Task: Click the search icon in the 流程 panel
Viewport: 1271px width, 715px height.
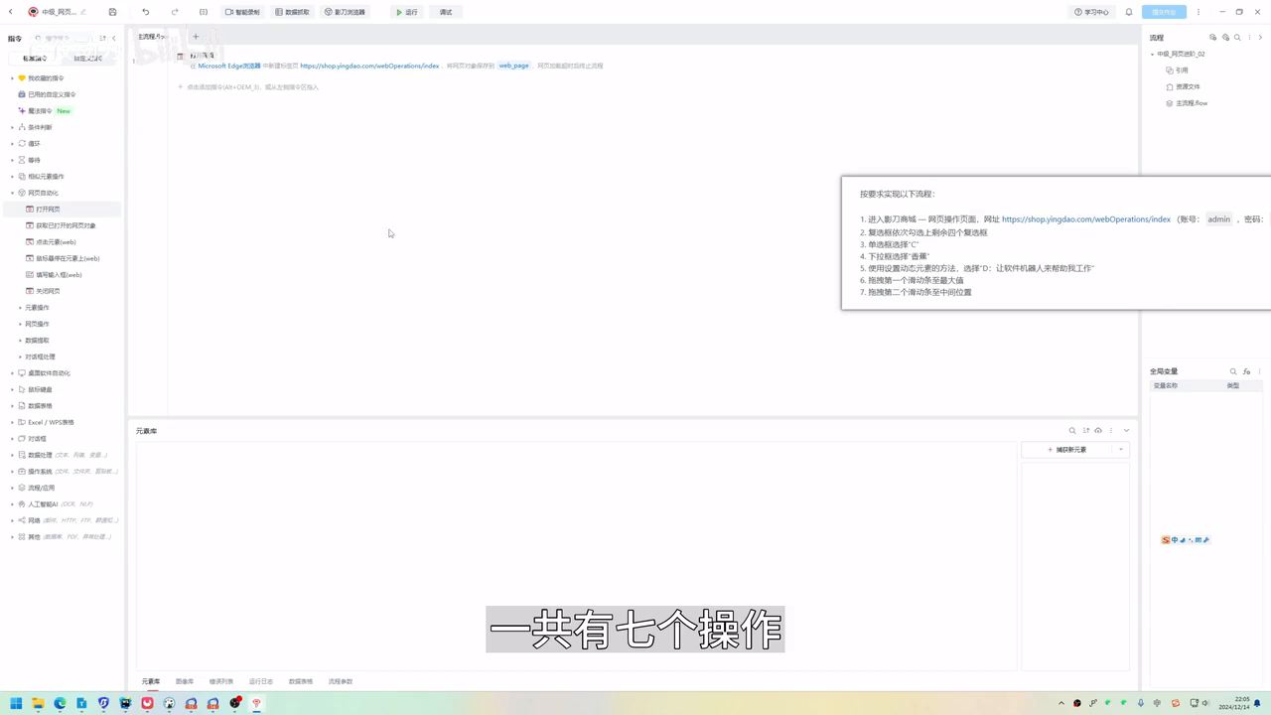Action: tap(1237, 36)
